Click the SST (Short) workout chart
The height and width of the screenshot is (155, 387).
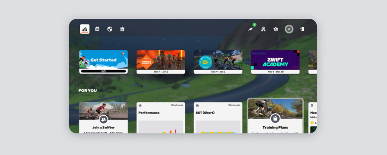pos(218,127)
